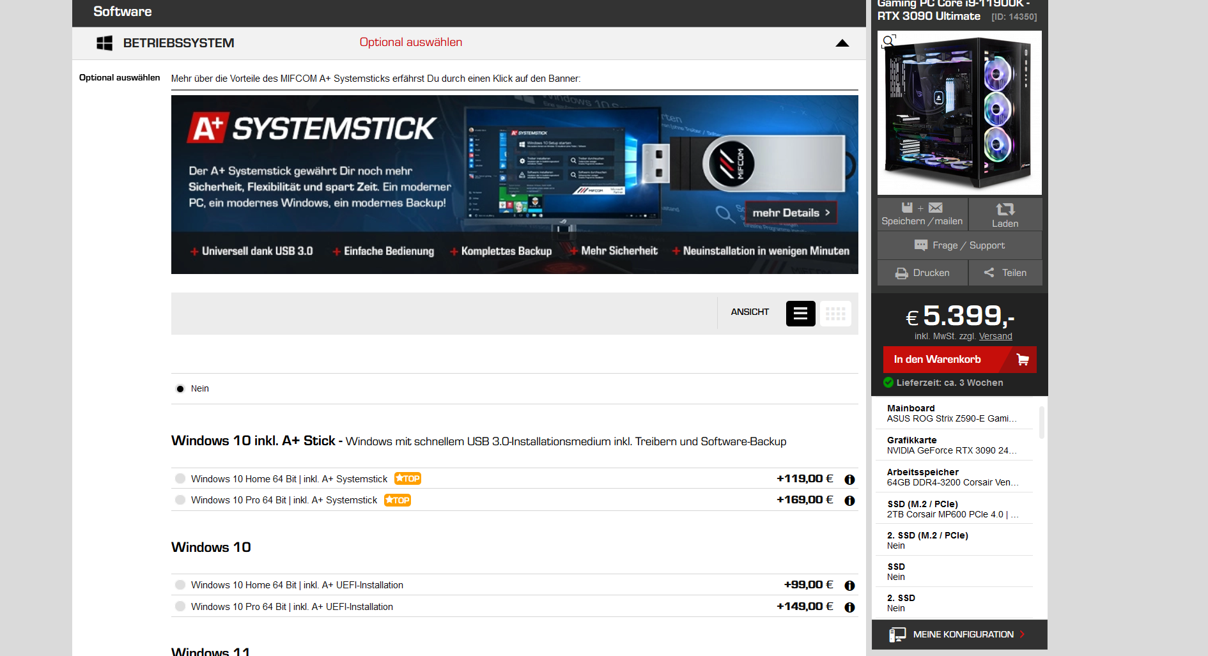Open Meine Konfiguration

(x=959, y=634)
